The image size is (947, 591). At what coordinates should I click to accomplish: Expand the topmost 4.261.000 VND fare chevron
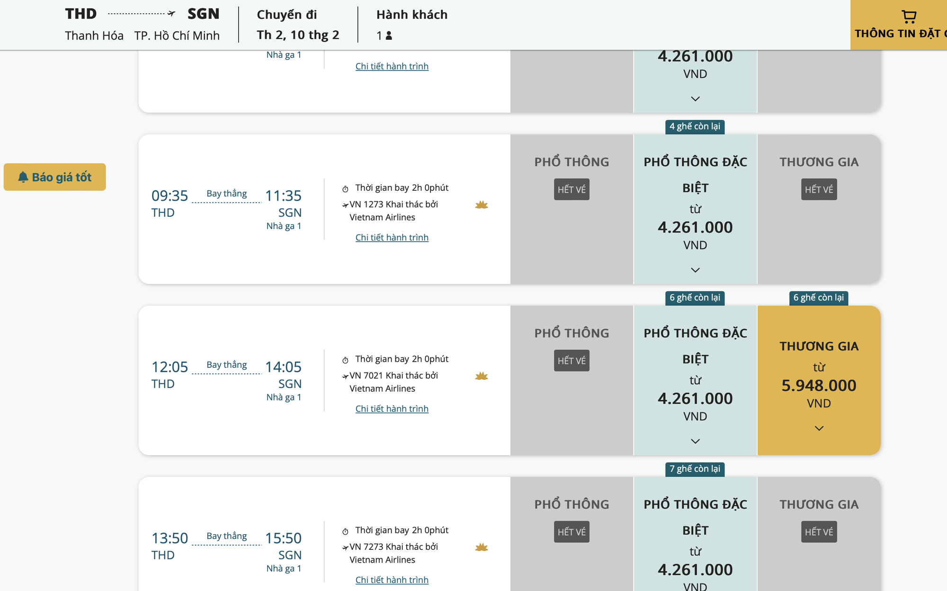(695, 99)
